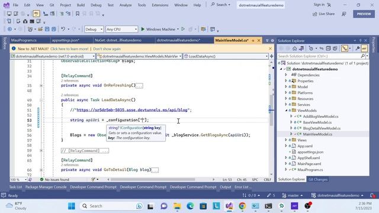Click the Undo arrow icon

pos(63,29)
